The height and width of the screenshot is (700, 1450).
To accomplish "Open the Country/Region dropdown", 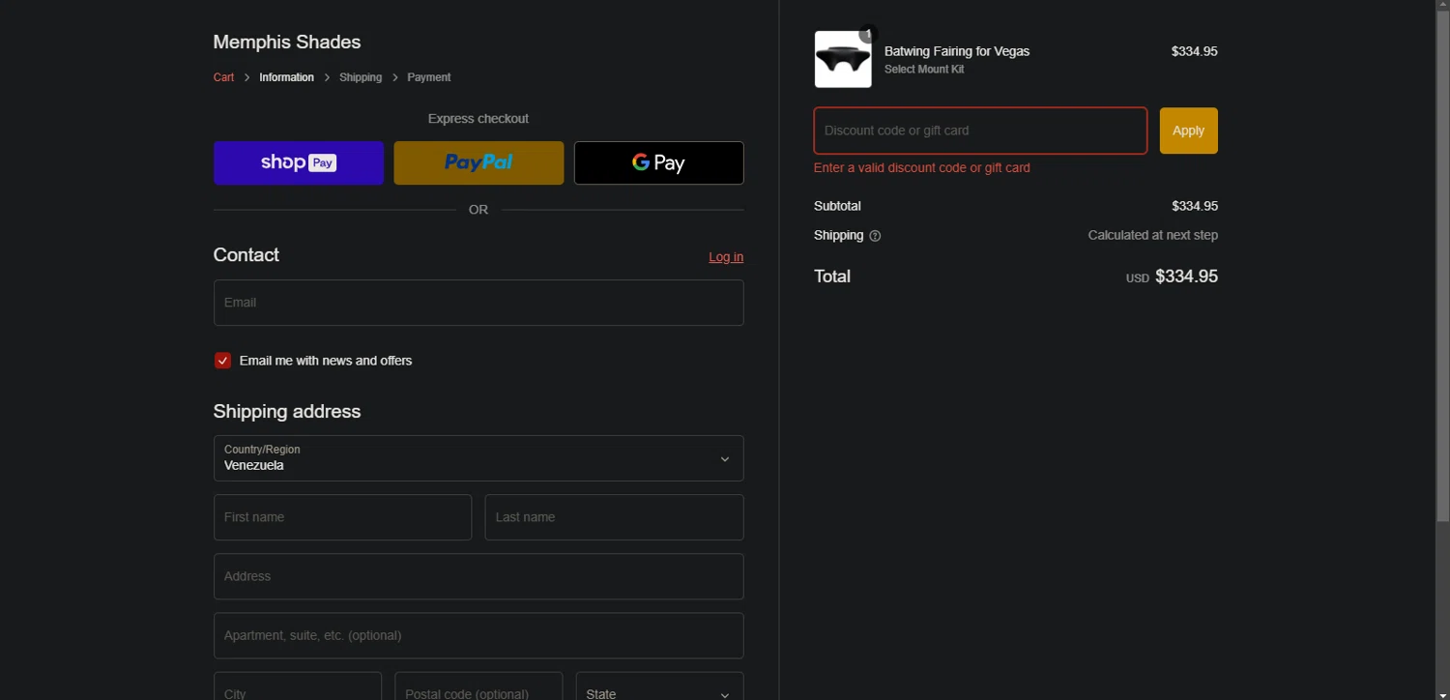I will pyautogui.click(x=478, y=458).
